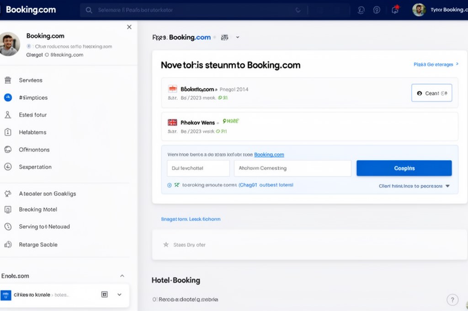This screenshot has width=468, height=311.
Task: Select Servriens from the sidebar menu
Action: 29,80
